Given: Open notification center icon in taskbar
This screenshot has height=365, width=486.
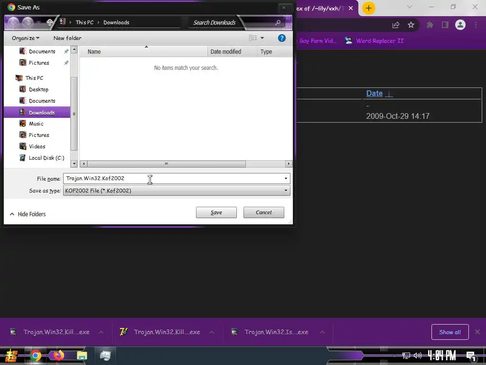Looking at the screenshot, I should pos(471,356).
